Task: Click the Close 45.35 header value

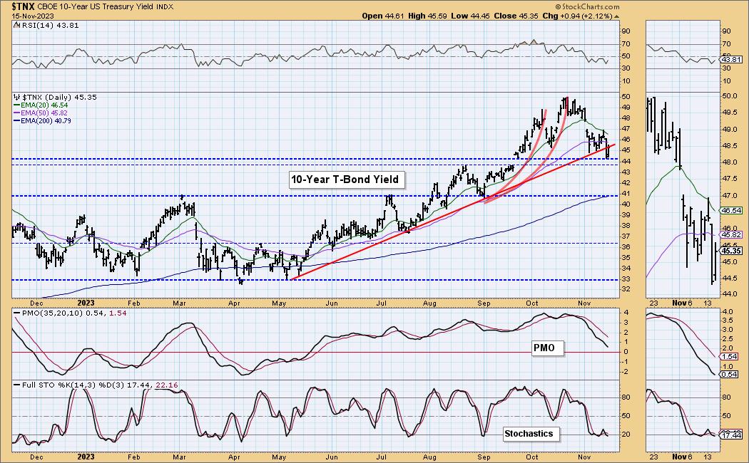Action: pyautogui.click(x=515, y=16)
